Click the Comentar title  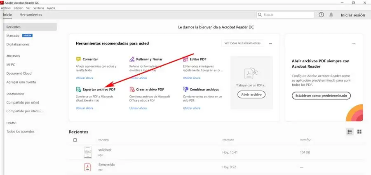coord(90,59)
